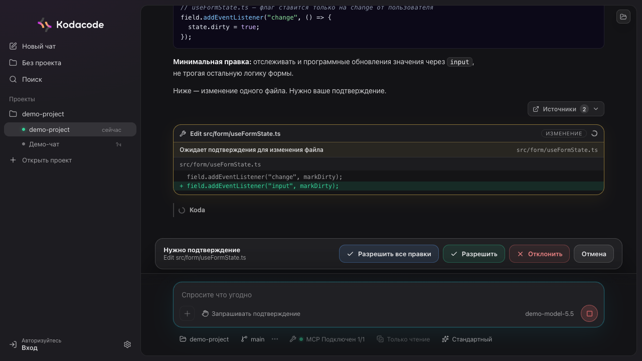Open the demo-model-5.5 model selector
The image size is (642, 361).
click(549, 313)
